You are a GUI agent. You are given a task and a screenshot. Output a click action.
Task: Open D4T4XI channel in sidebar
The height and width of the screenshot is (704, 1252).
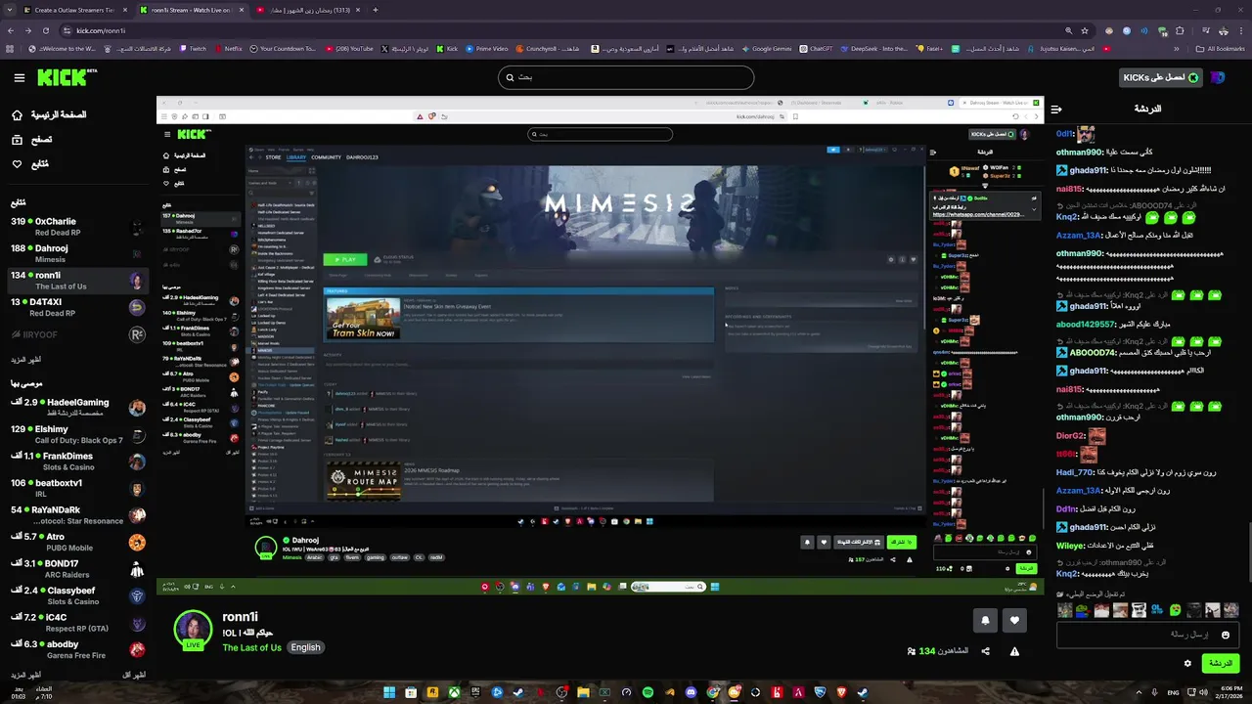click(76, 307)
